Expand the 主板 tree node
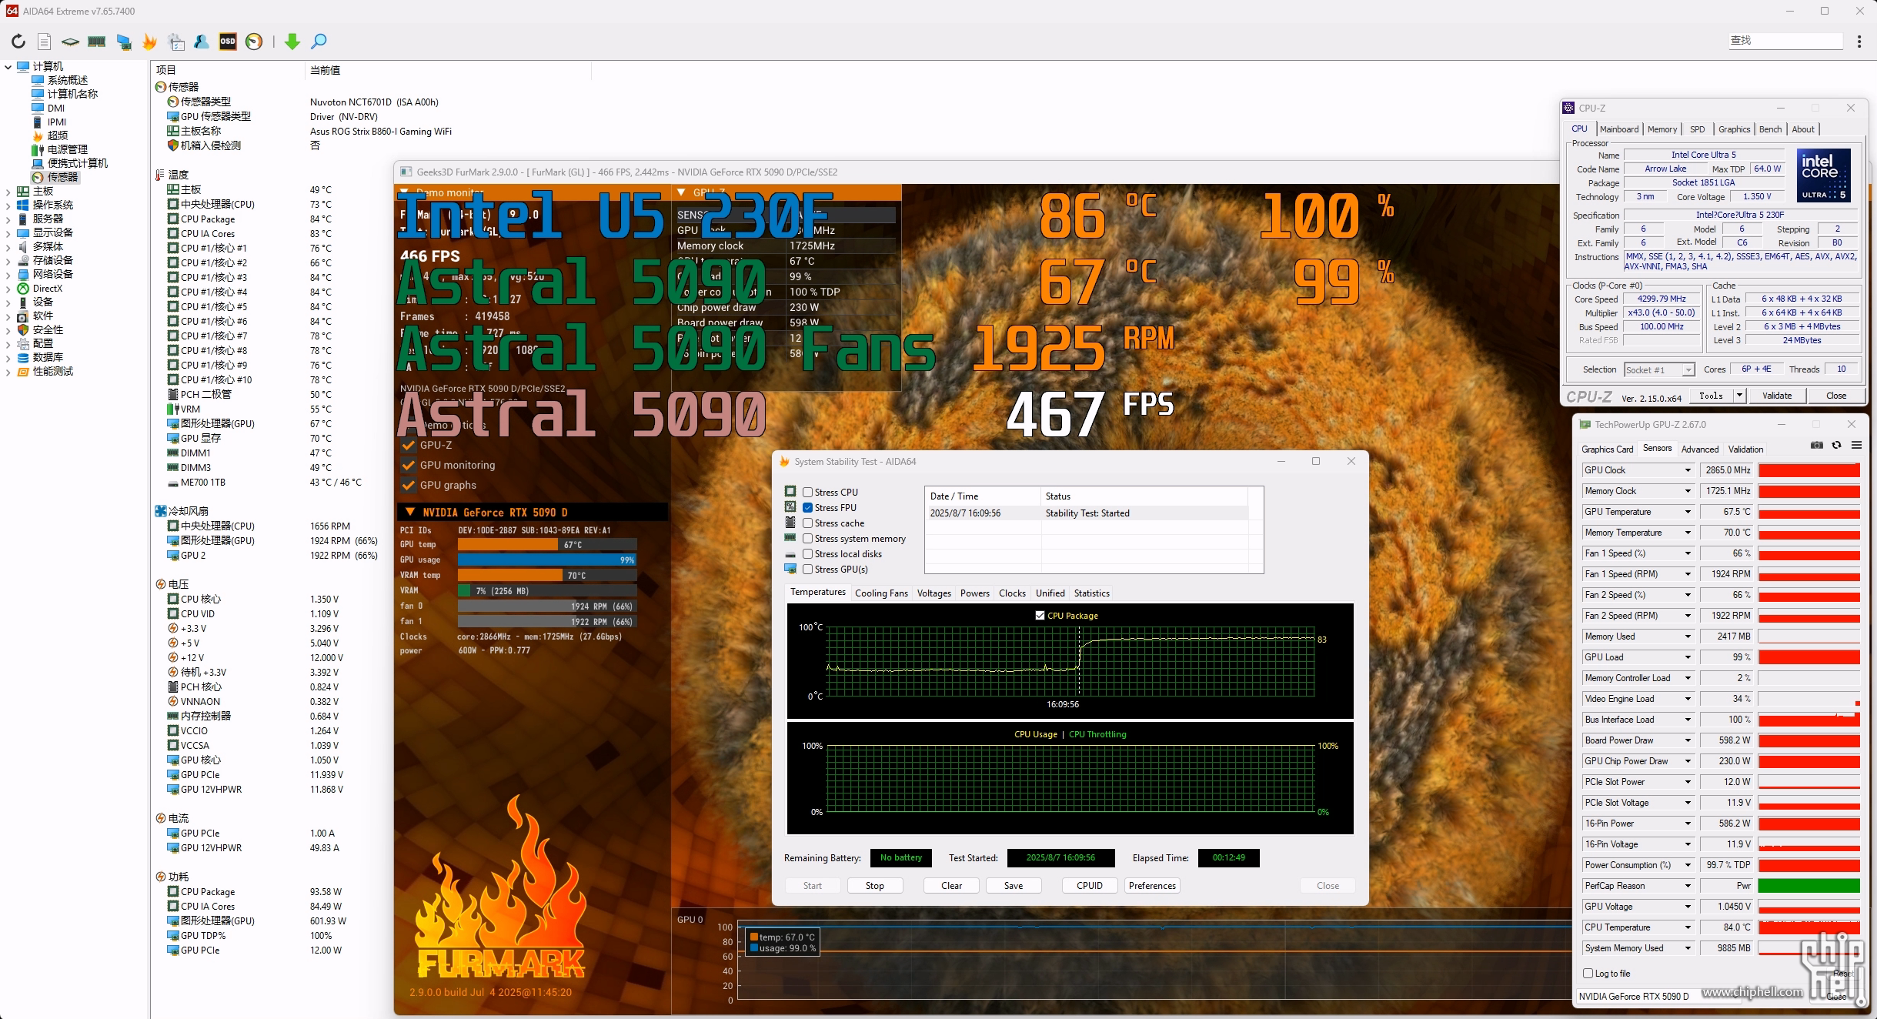 point(8,192)
